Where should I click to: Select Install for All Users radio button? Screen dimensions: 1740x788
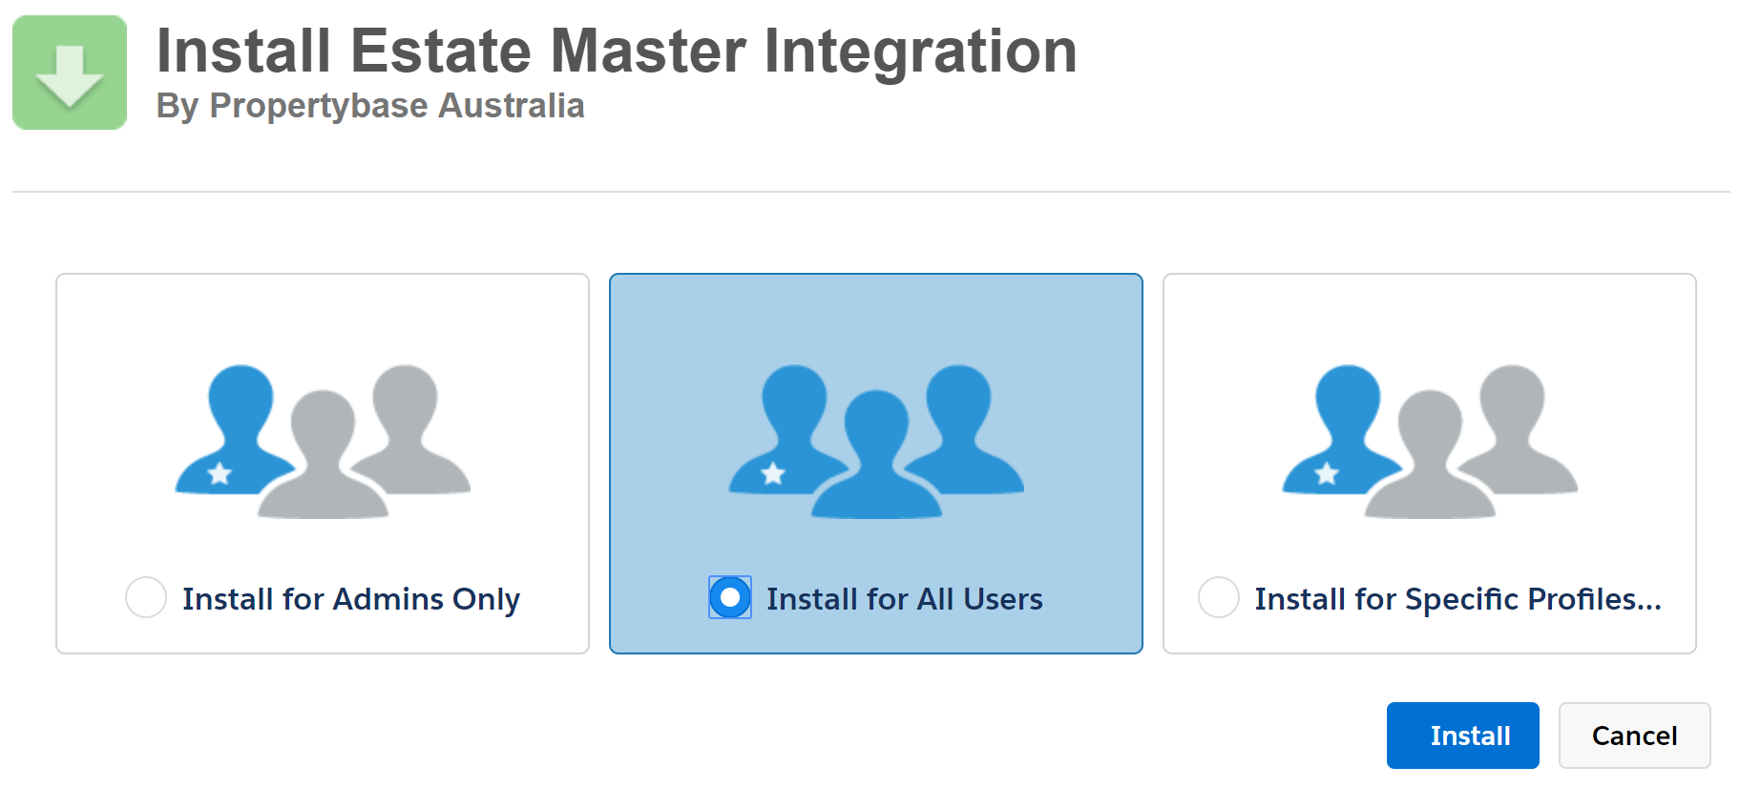tap(730, 597)
